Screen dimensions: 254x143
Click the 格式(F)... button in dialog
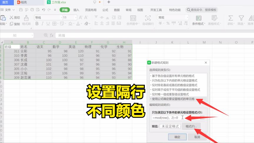pyautogui.click(x=191, y=126)
